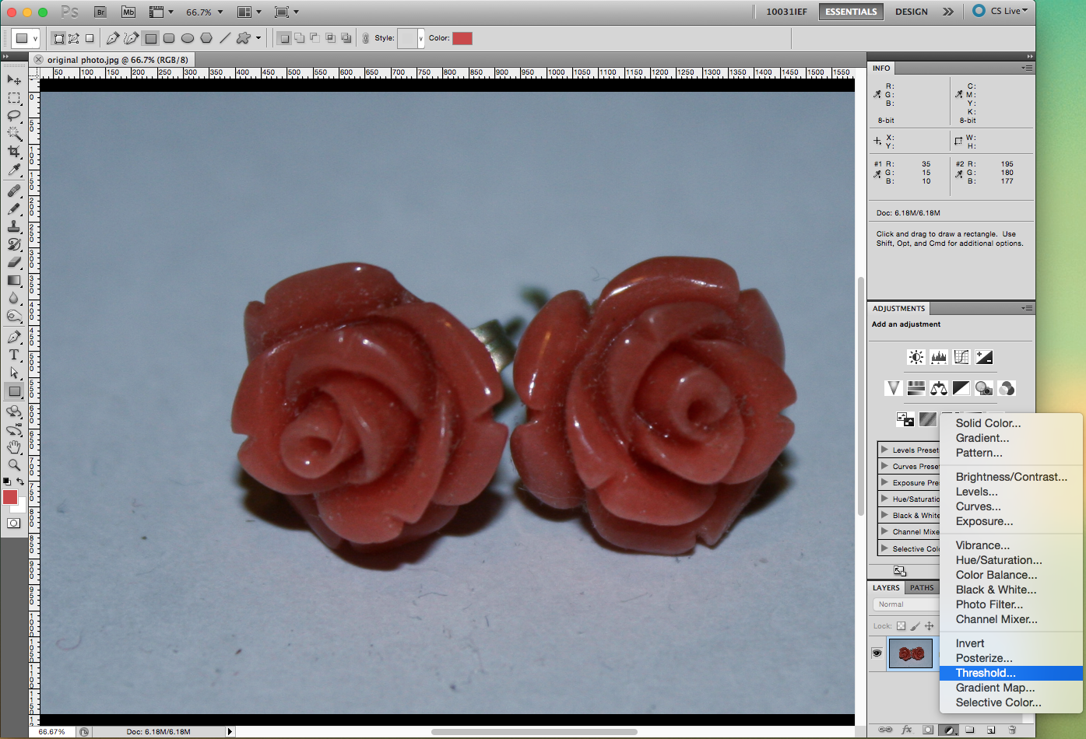Viewport: 1086px width, 739px height.
Task: Click the Exposure adjustment icon
Action: pyautogui.click(x=984, y=357)
